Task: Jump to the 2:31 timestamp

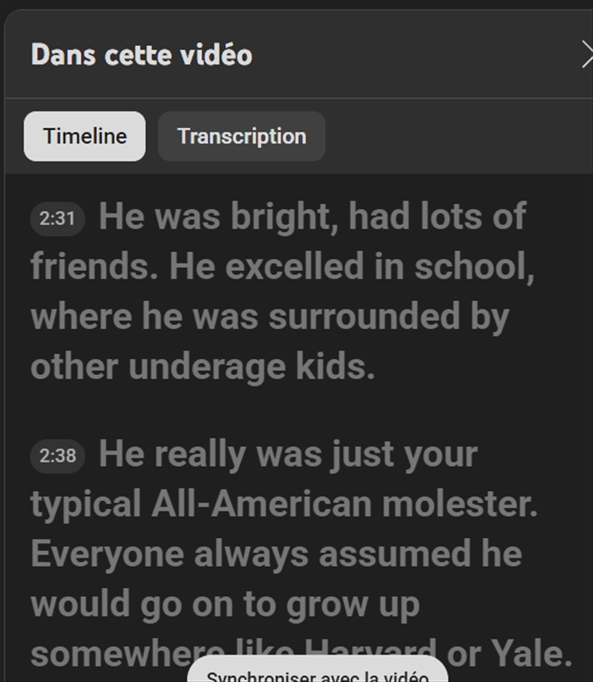Action: (58, 219)
